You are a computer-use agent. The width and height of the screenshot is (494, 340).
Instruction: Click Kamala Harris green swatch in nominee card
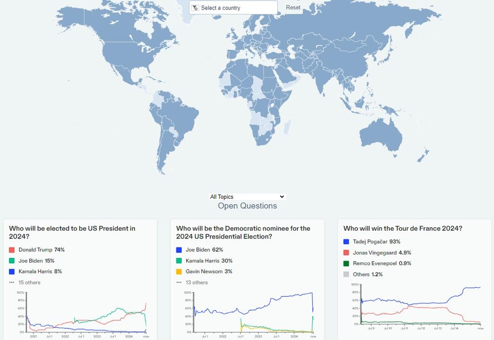click(x=179, y=261)
